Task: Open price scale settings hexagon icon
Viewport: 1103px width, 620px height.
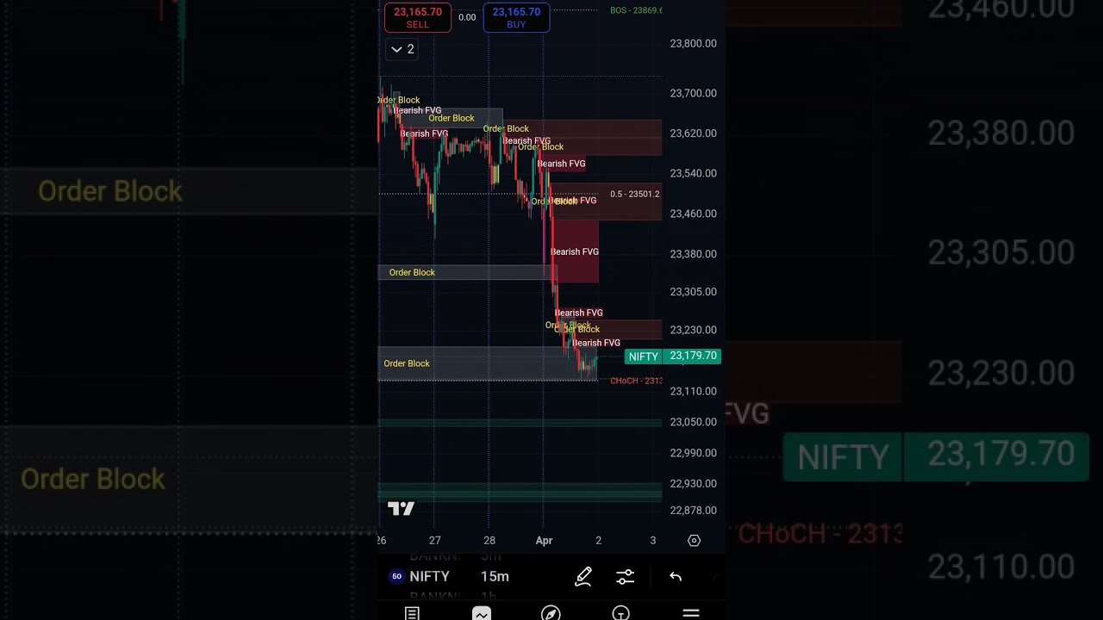Action: coord(694,540)
